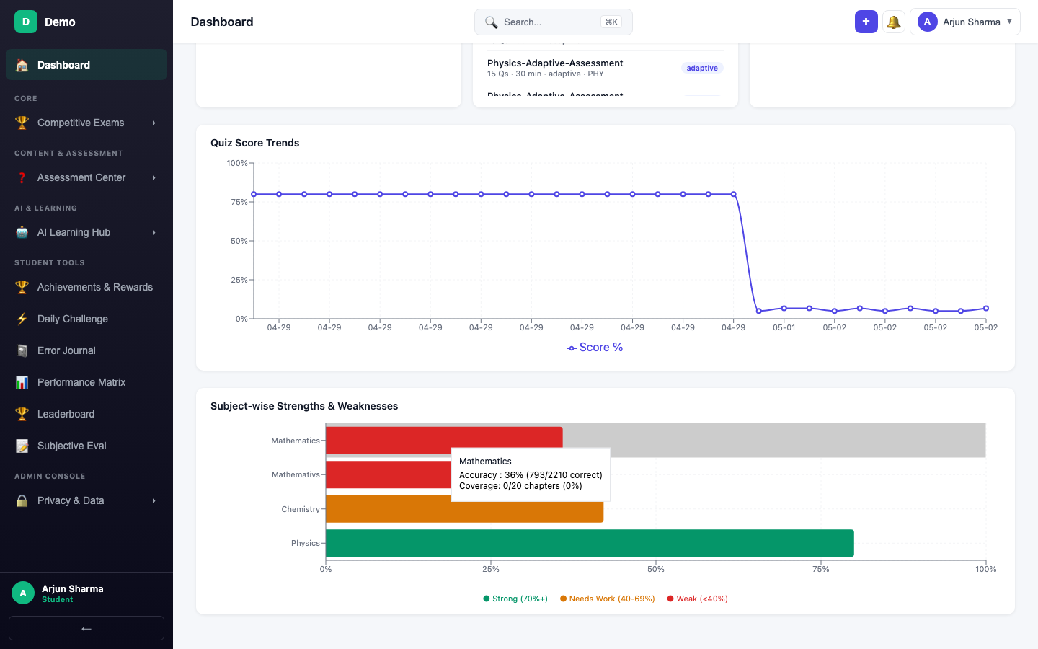The width and height of the screenshot is (1038, 649).
Task: Collapse the sidebar with the arrow button
Action: pos(86,628)
